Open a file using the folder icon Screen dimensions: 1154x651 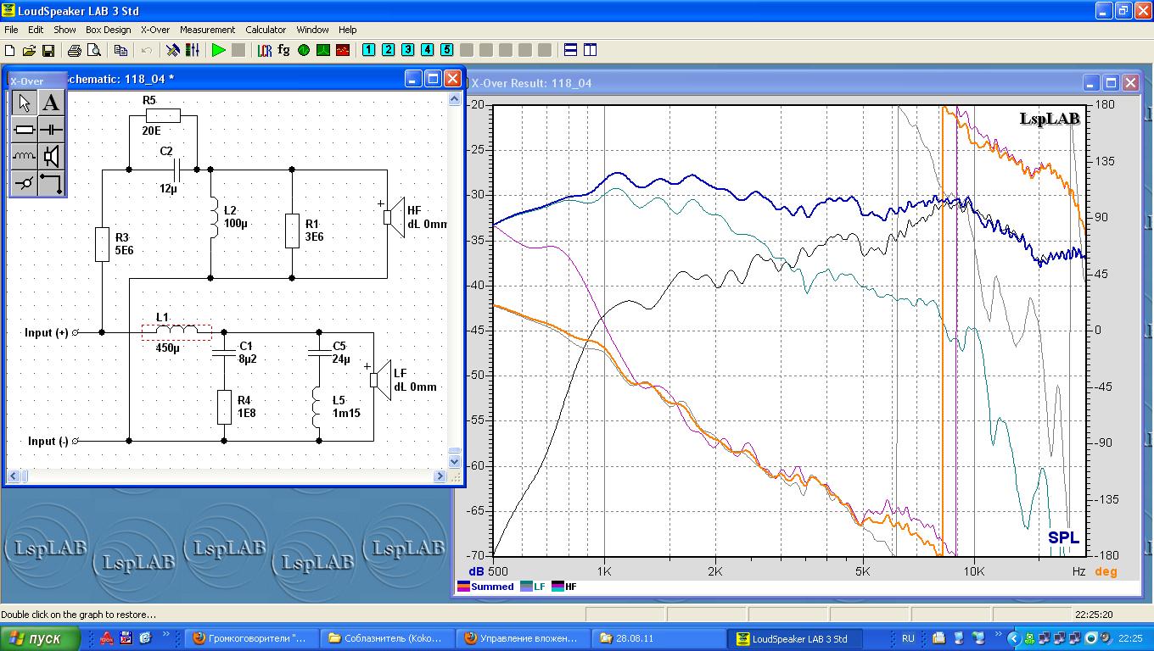(29, 50)
